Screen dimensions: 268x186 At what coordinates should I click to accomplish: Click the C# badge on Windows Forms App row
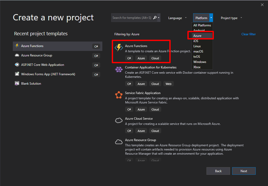click(x=96, y=74)
